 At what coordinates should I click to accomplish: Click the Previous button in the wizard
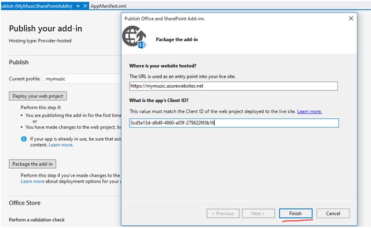[x=223, y=213]
